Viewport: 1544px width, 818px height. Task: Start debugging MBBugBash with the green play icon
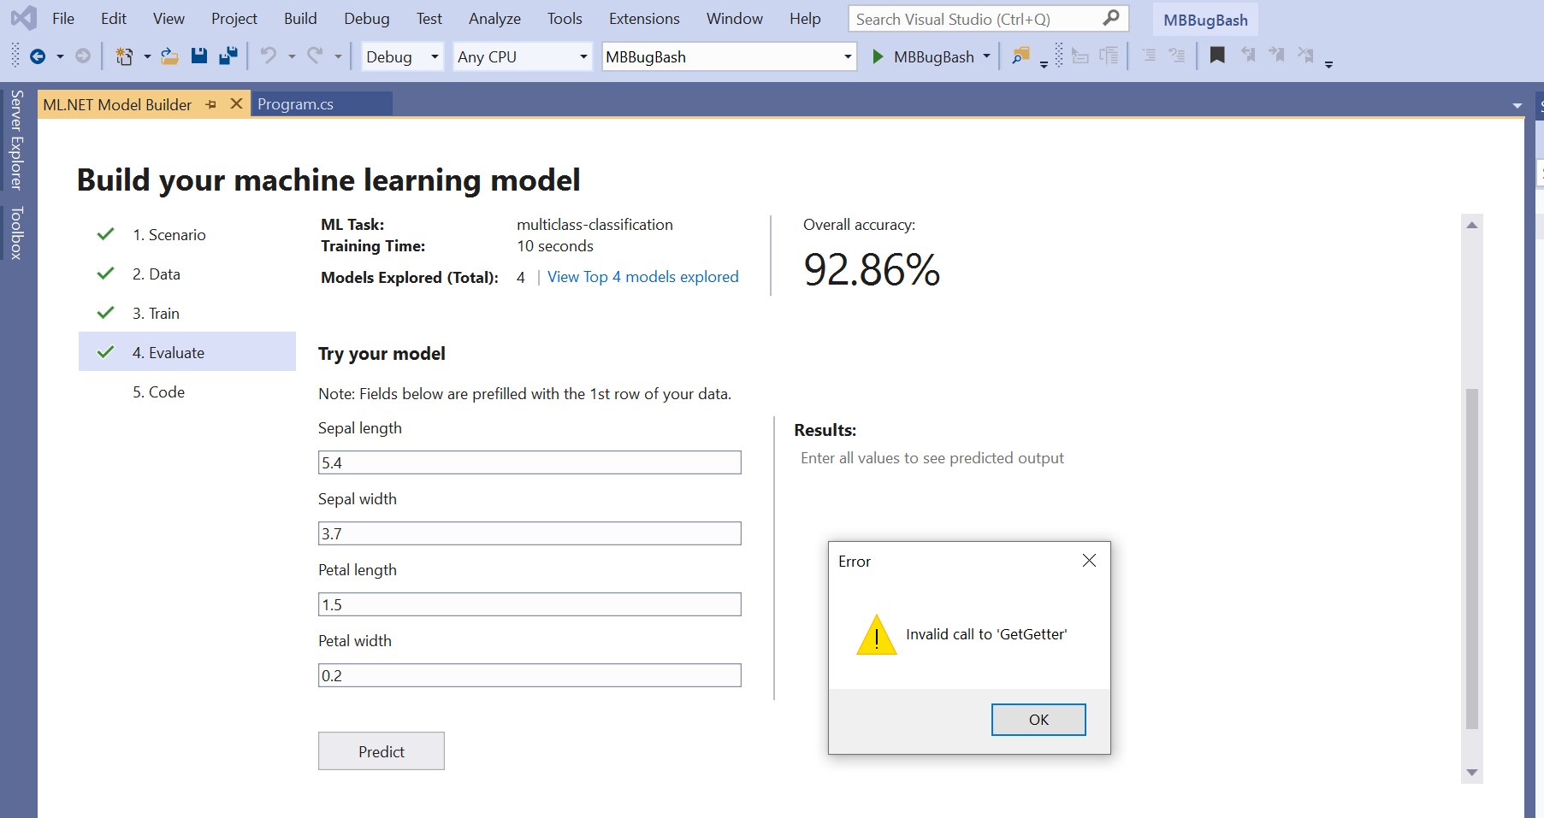click(878, 56)
